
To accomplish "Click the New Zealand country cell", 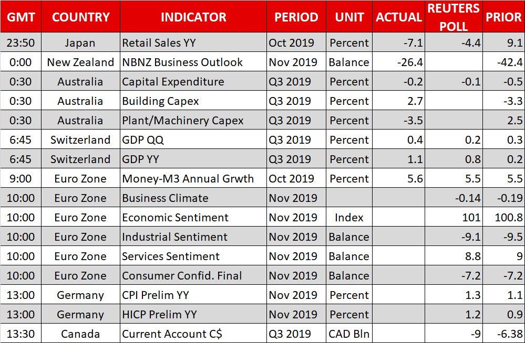I will click(80, 62).
